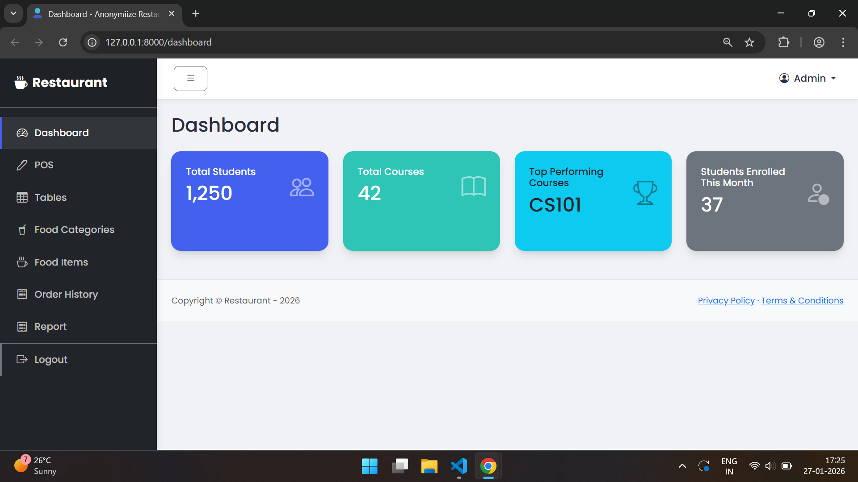
Task: Click the Total Courses card
Action: [x=421, y=201]
